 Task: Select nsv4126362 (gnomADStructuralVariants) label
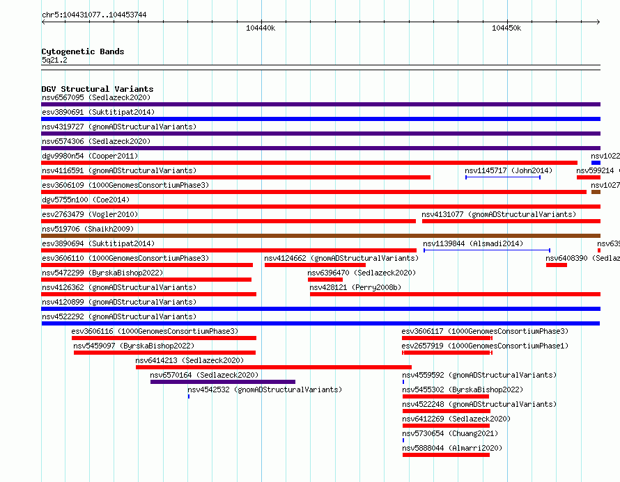coord(119,287)
